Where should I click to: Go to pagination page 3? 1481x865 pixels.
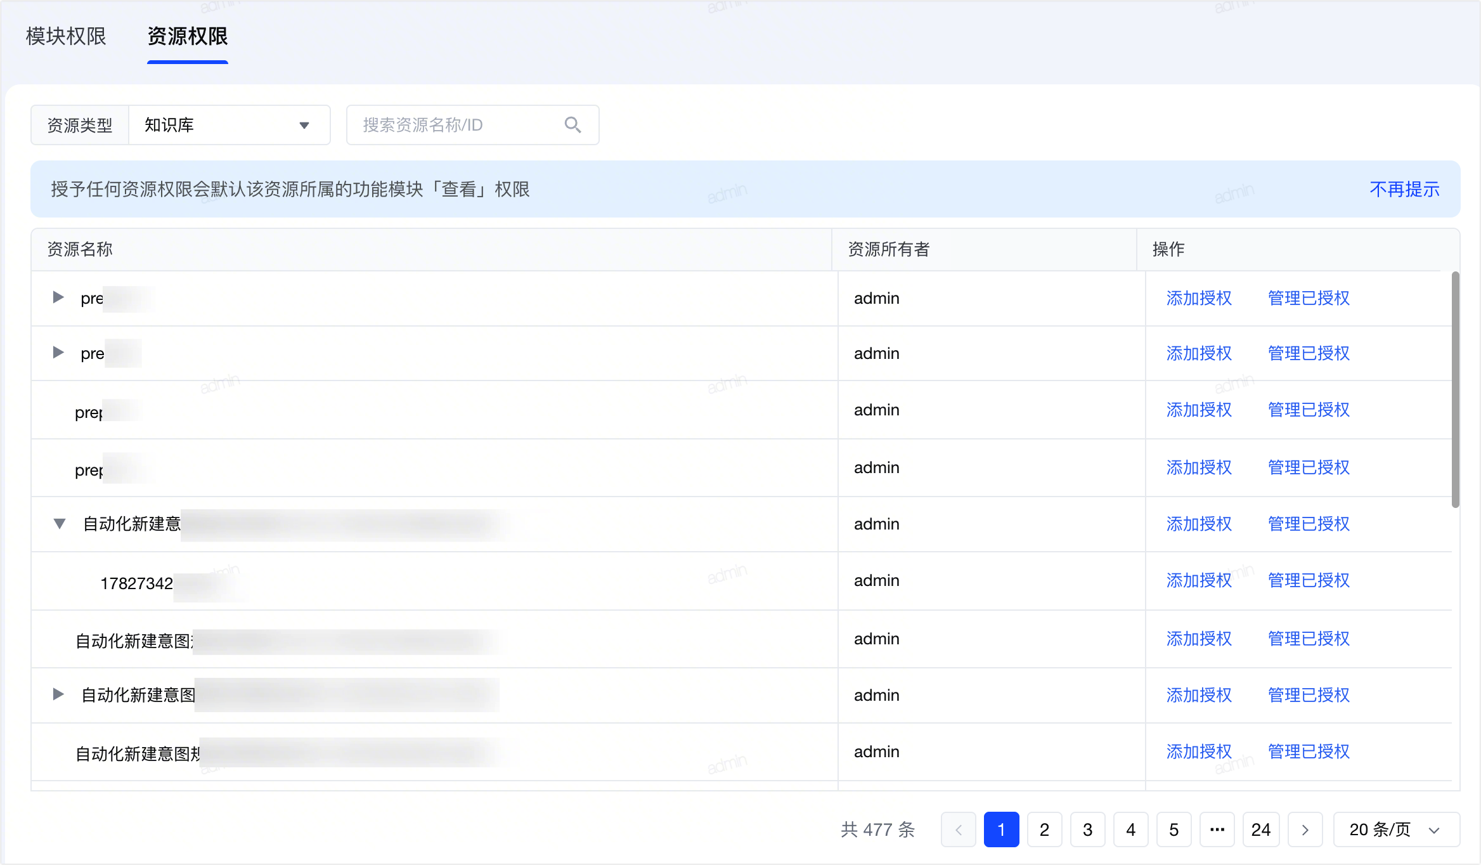click(1087, 829)
